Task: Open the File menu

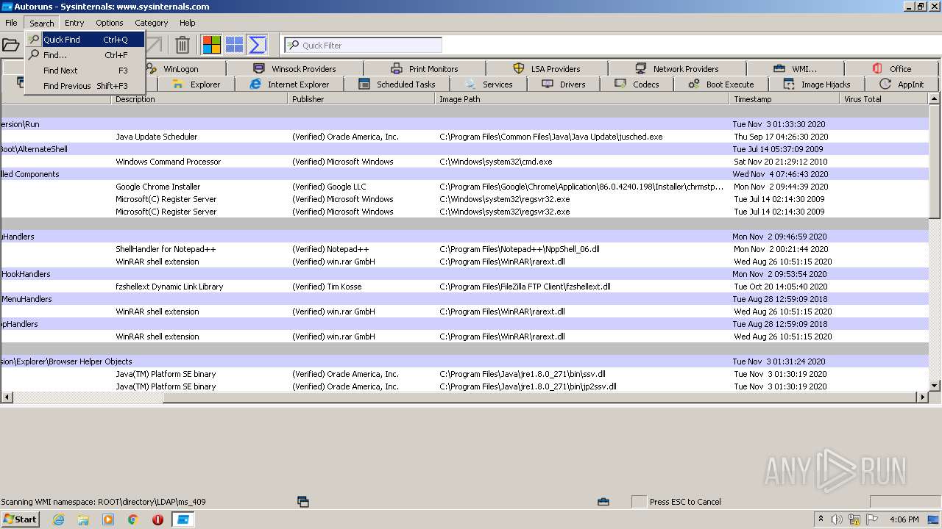Action: point(11,23)
